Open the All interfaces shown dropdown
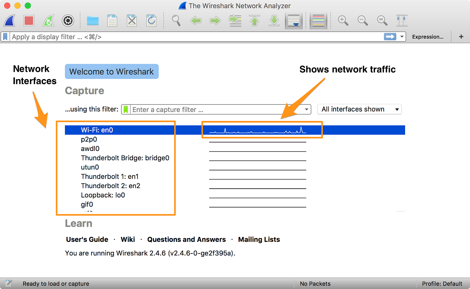The height and width of the screenshot is (289, 470). coord(359,109)
